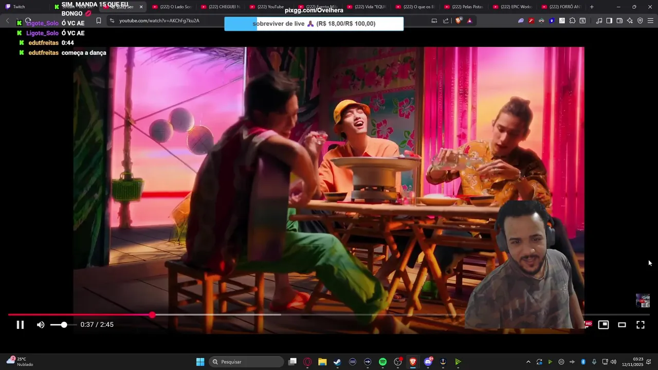658x370 pixels.
Task: Open the purple ghost extension
Action: 521,21
